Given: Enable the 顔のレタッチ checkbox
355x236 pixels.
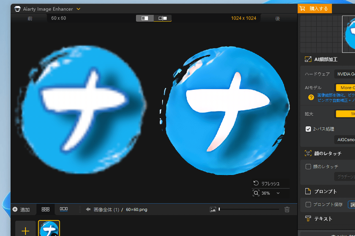Looking at the screenshot, I should pos(308,166).
